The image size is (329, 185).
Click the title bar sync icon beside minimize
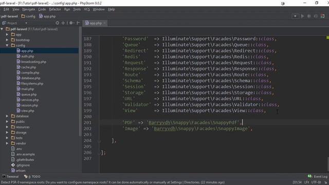pyautogui.click(x=283, y=4)
